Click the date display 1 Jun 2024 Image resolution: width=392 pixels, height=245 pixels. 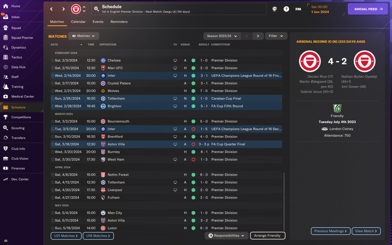pyautogui.click(x=320, y=12)
